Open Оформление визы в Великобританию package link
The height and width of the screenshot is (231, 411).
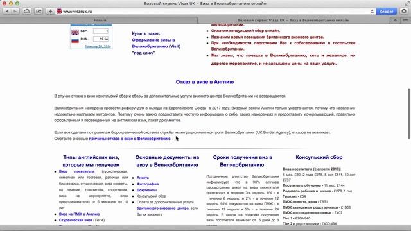[x=156, y=46]
